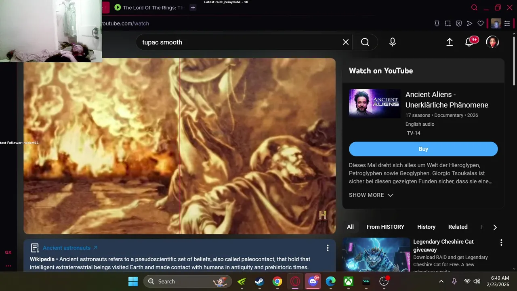Click the blue Buy button
This screenshot has width=517, height=291.
423,149
